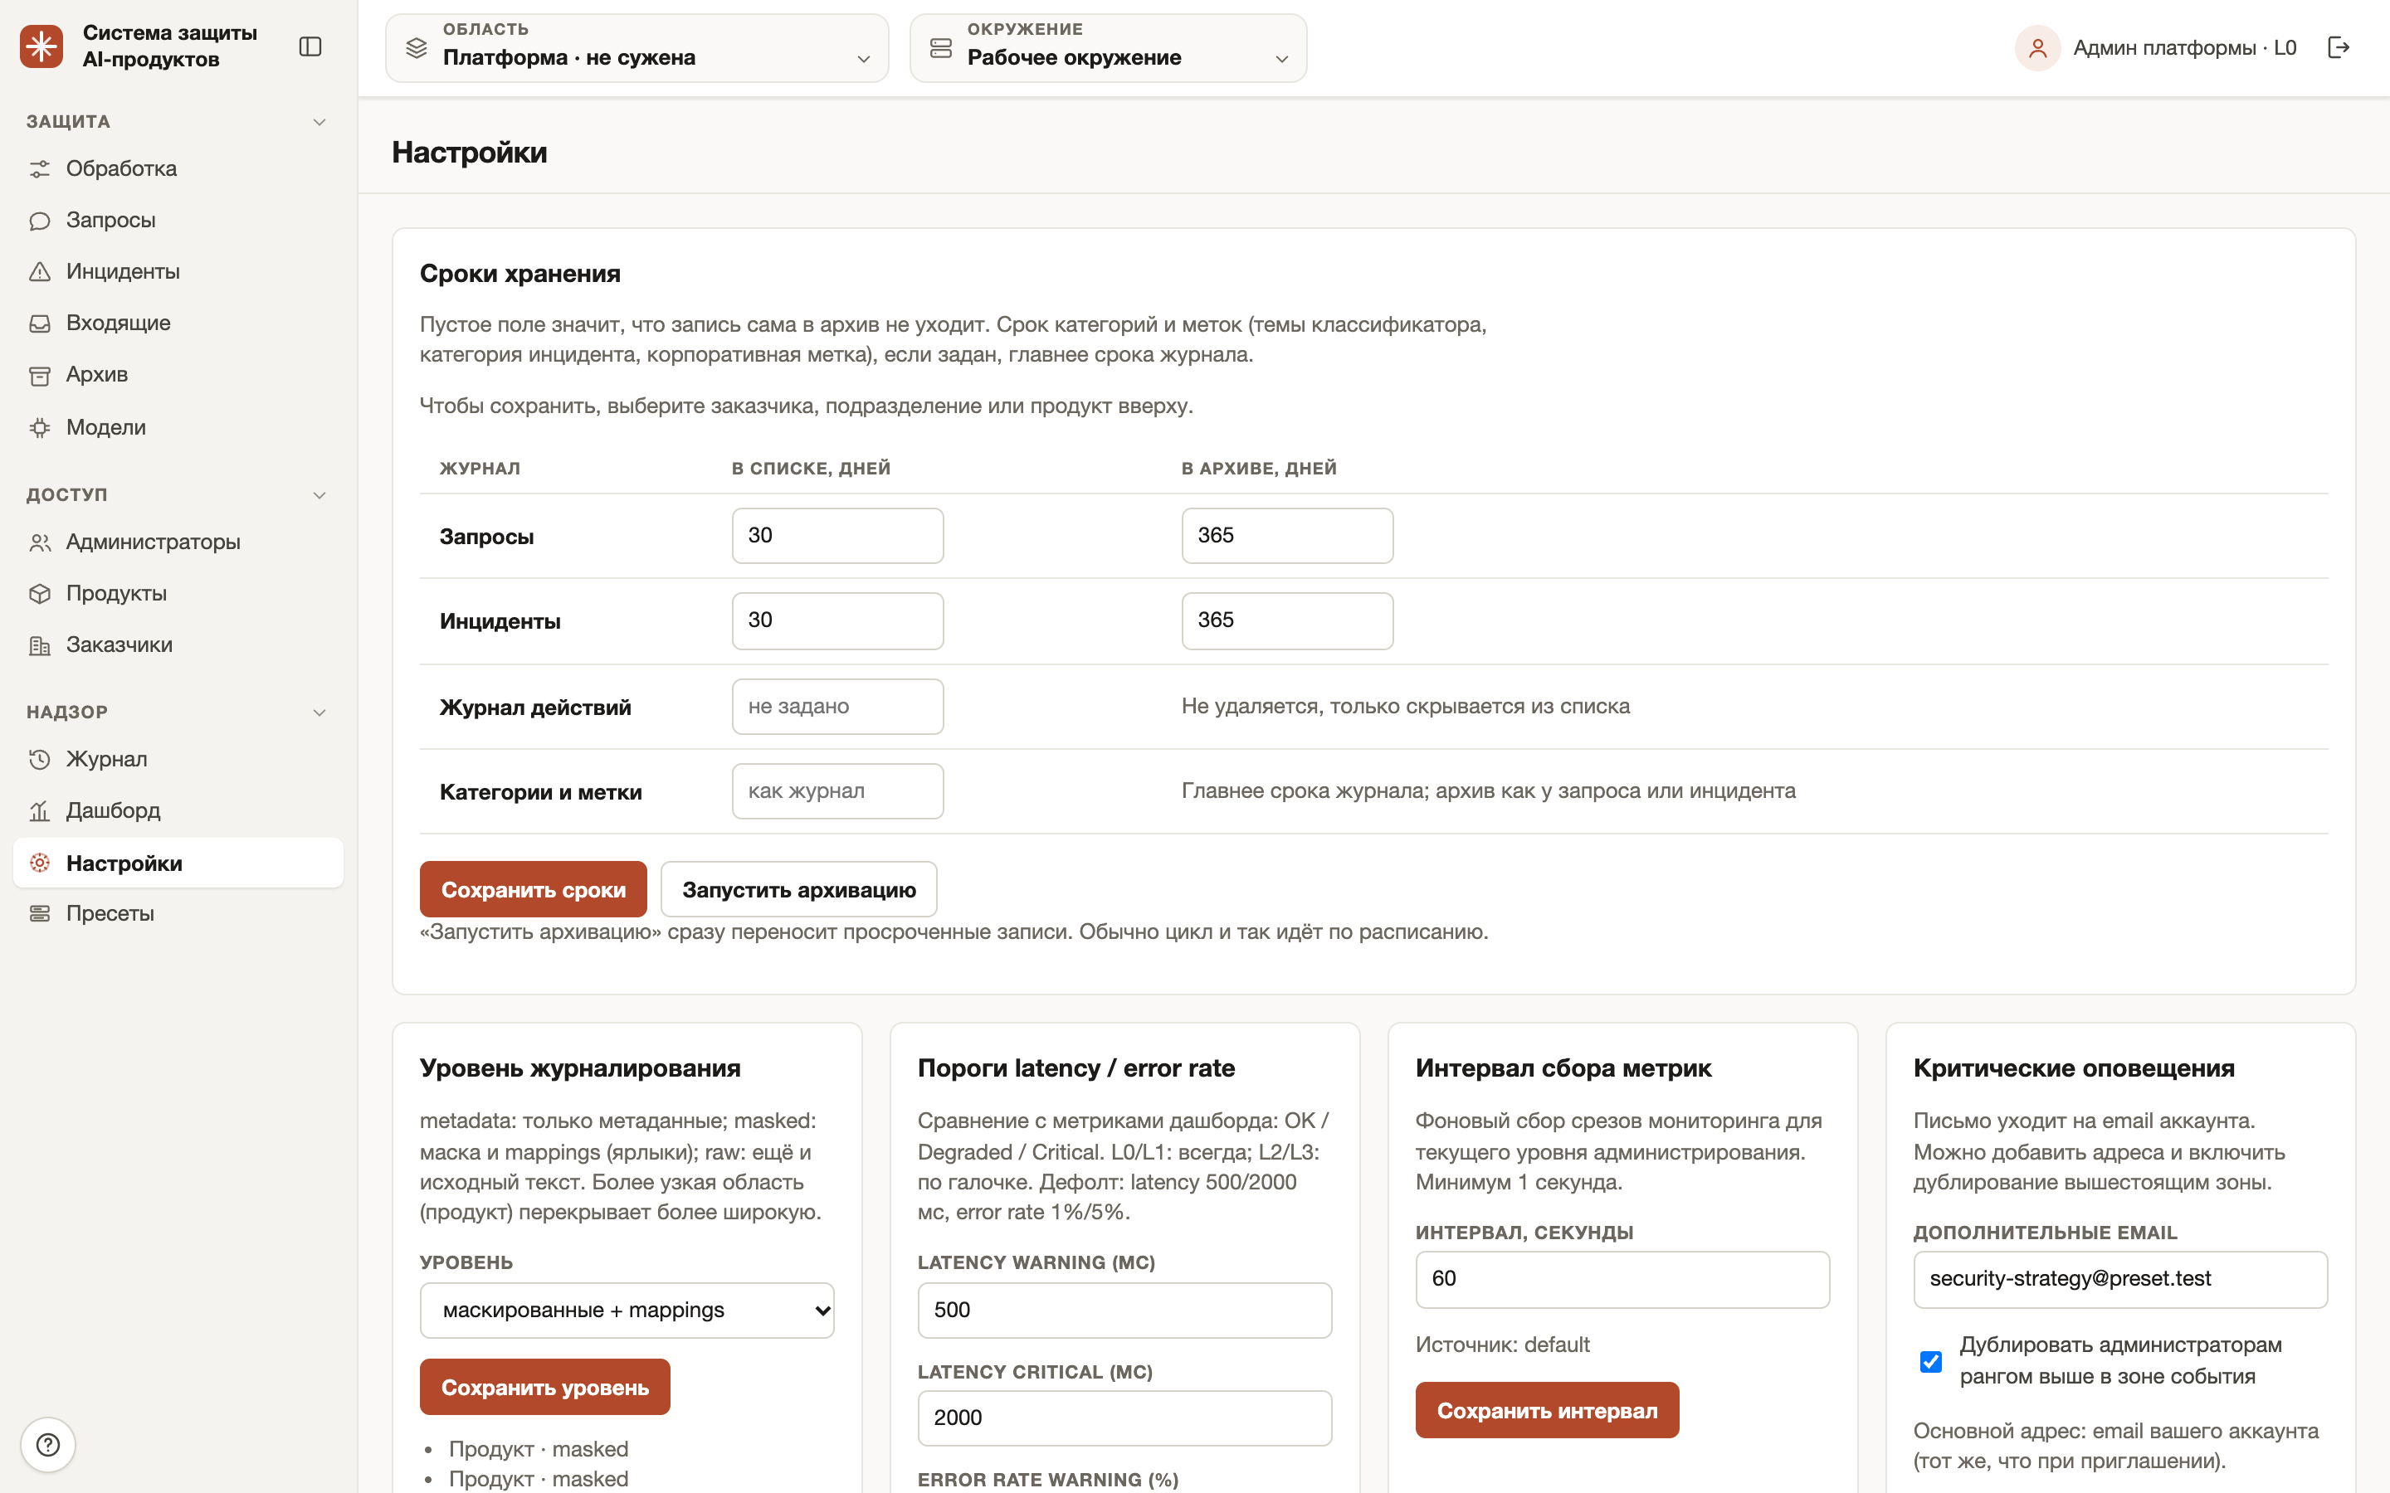Open the Администраторы page

[178, 542]
